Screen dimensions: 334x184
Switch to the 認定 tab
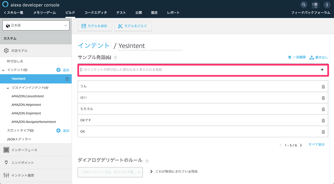pyautogui.click(x=154, y=13)
